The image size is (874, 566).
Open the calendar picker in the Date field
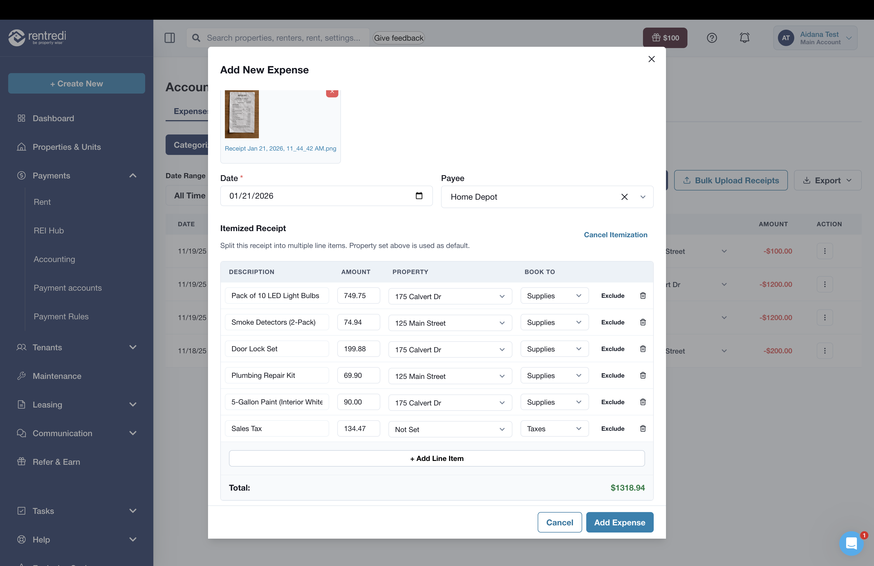coord(419,196)
